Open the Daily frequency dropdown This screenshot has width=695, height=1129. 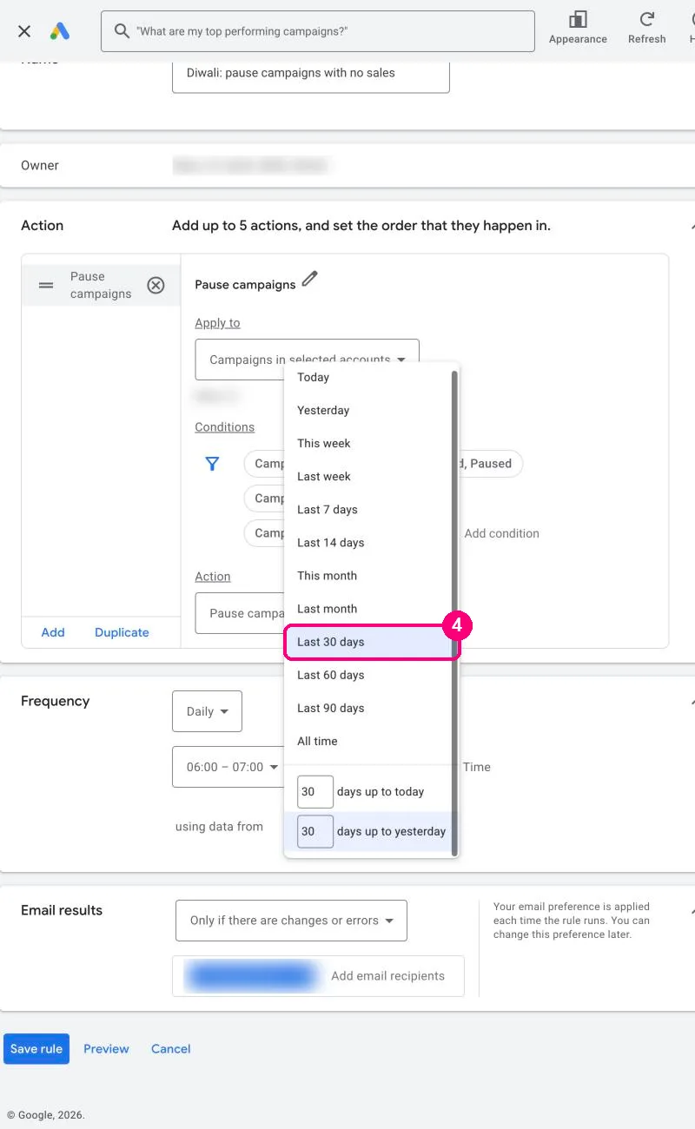click(x=208, y=711)
